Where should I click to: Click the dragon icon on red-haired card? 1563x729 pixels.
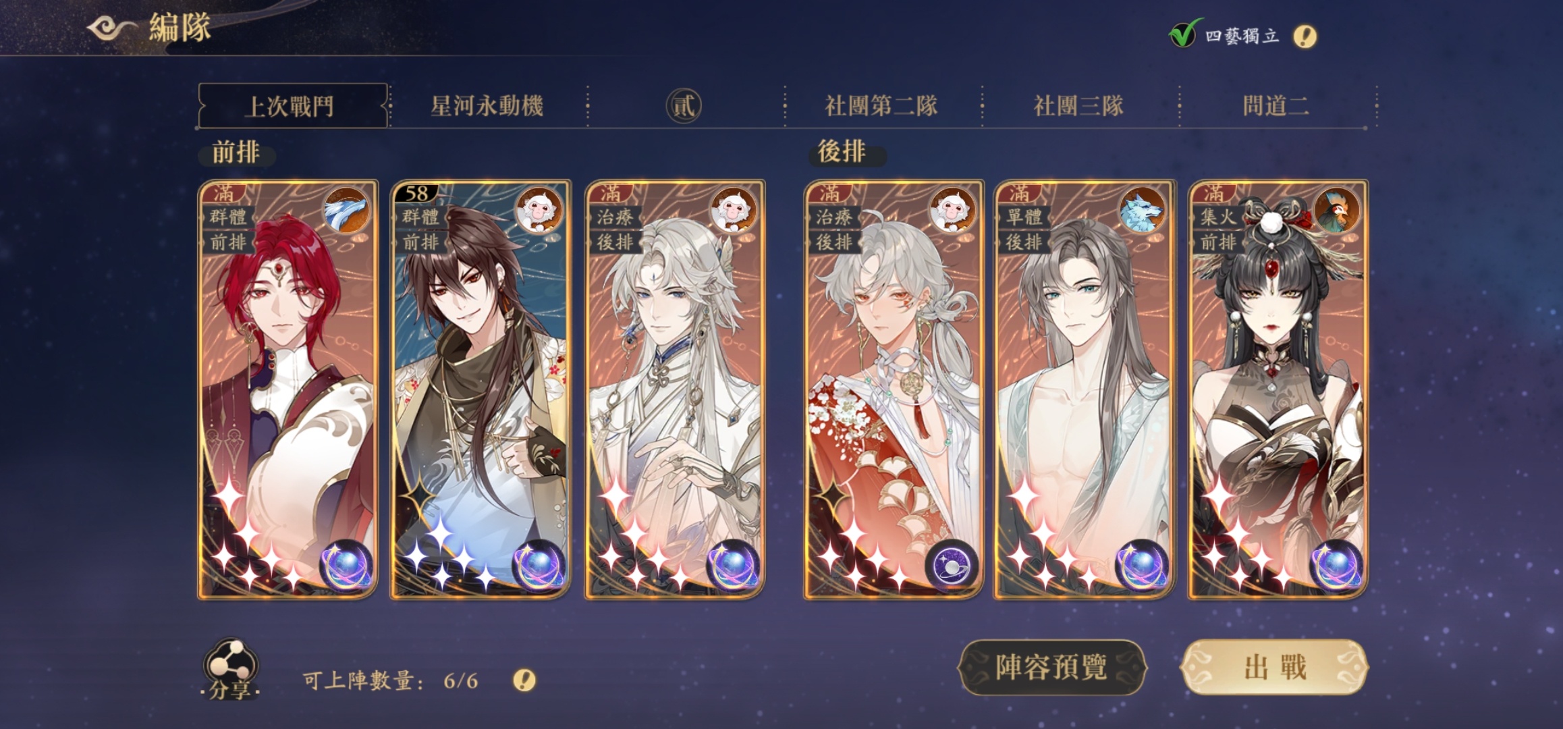point(346,211)
